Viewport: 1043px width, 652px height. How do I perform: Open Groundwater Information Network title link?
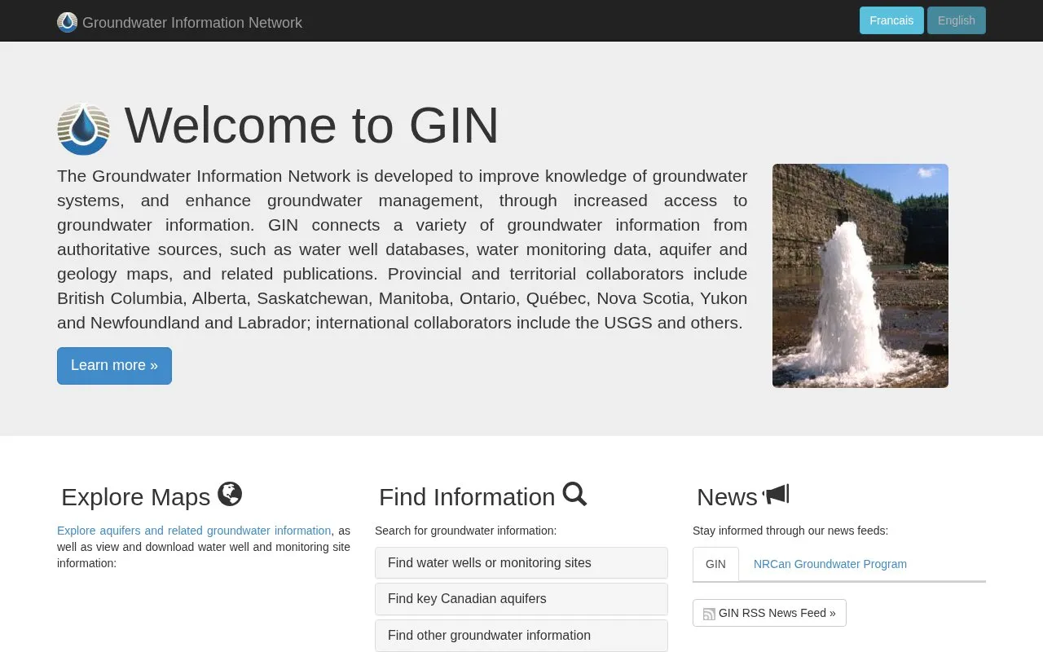[192, 23]
